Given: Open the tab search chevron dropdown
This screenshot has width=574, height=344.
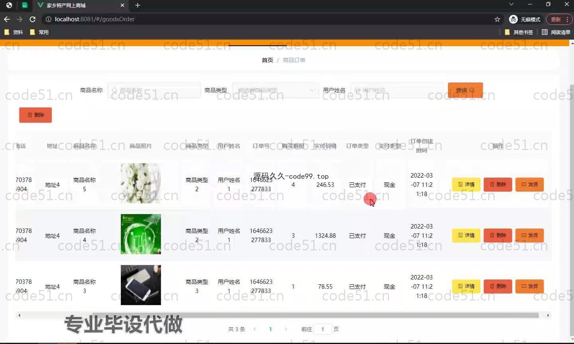Looking at the screenshot, I should 511,4.
